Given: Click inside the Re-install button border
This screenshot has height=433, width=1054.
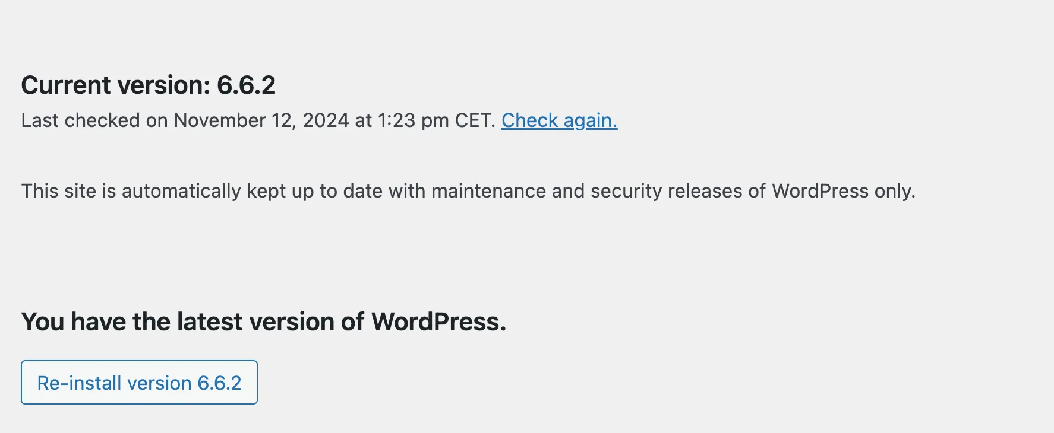Looking at the screenshot, I should coord(139,383).
